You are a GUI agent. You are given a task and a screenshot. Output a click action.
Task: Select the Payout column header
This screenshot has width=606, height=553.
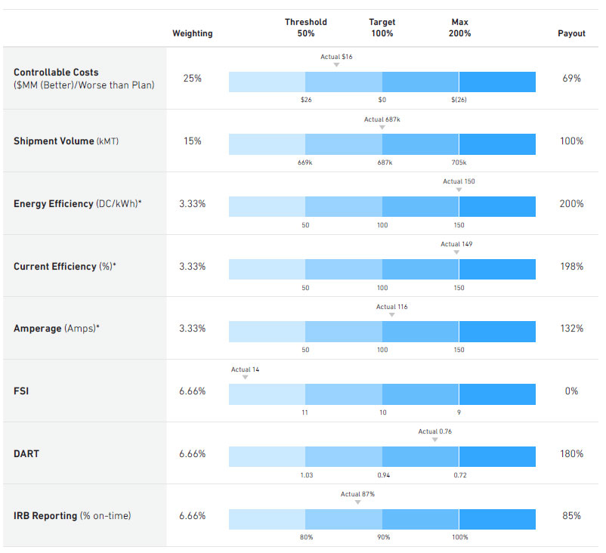571,33
